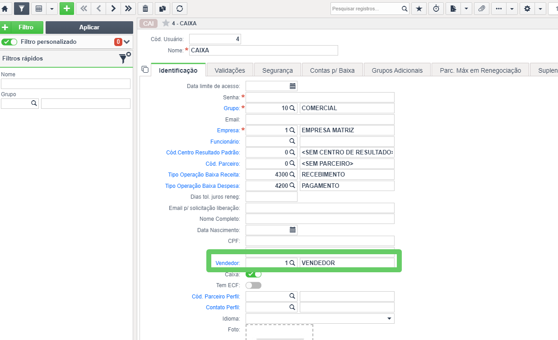Screen dimensions: 558x340
Task: Open Cód. Parceiro lookup search icon
Action: coord(293,163)
